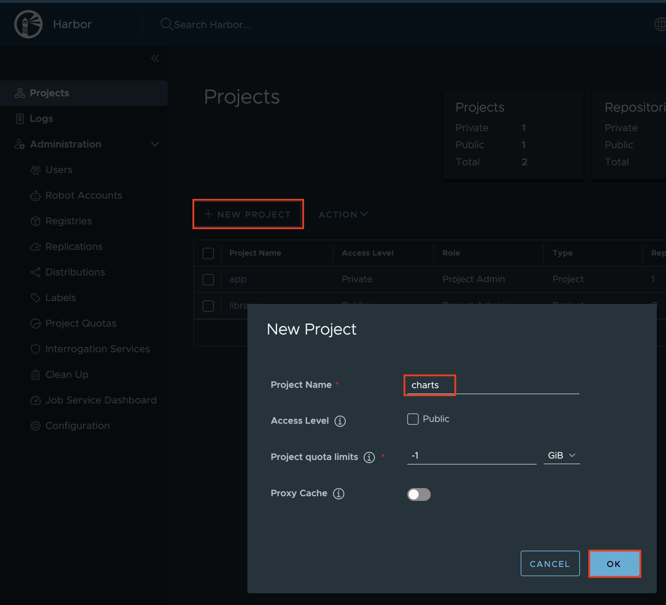
Task: Open the GiB quota unit dropdown
Action: point(562,456)
